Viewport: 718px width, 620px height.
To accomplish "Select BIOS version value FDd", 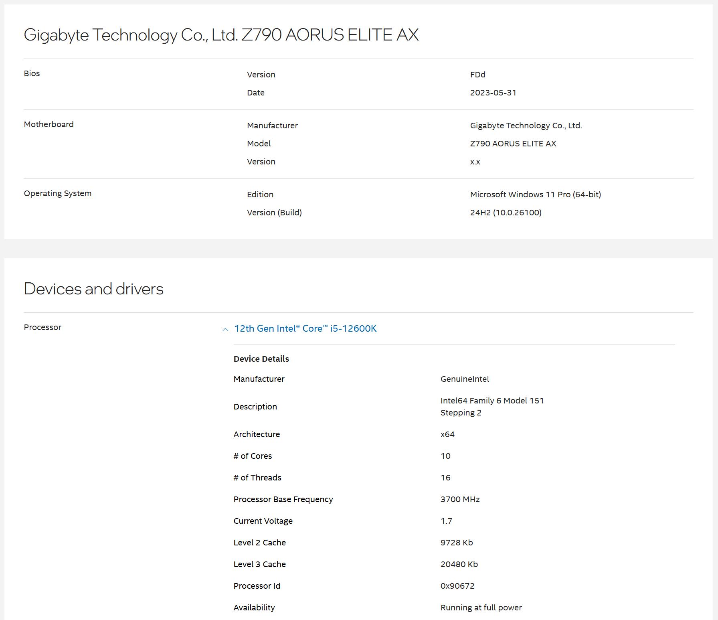I will (x=478, y=75).
